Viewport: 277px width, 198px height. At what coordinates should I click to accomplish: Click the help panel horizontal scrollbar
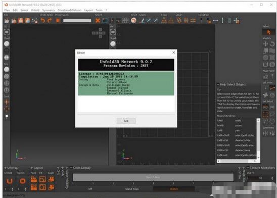[x=237, y=161]
